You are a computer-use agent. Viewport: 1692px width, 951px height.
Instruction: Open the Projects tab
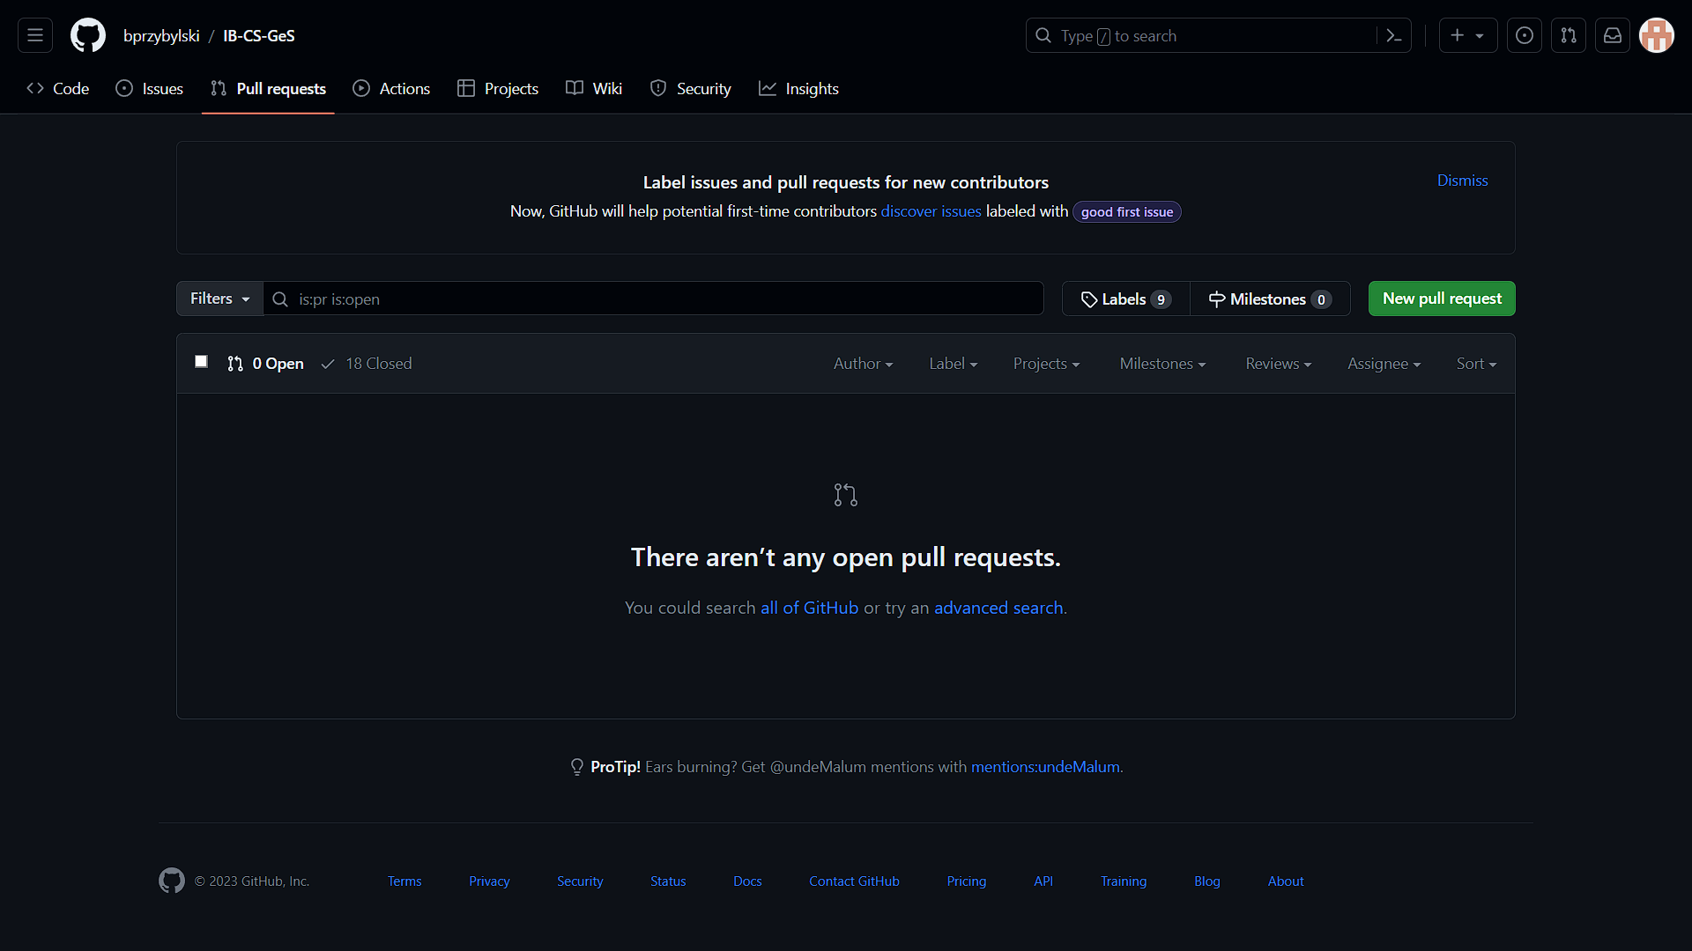(x=498, y=88)
